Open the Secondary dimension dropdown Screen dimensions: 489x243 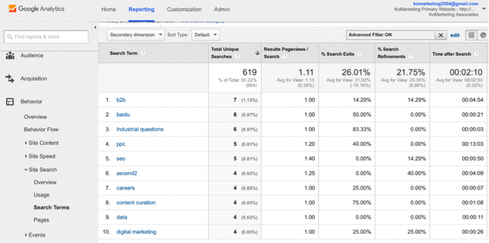tap(136, 35)
